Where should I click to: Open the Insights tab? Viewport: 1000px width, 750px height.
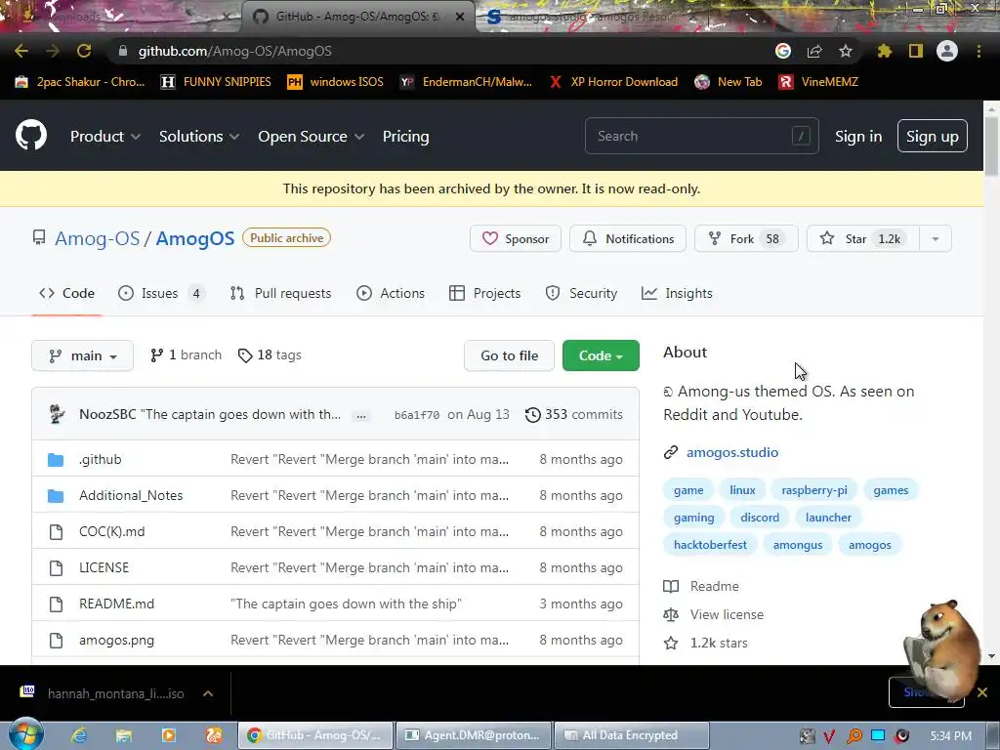(677, 293)
